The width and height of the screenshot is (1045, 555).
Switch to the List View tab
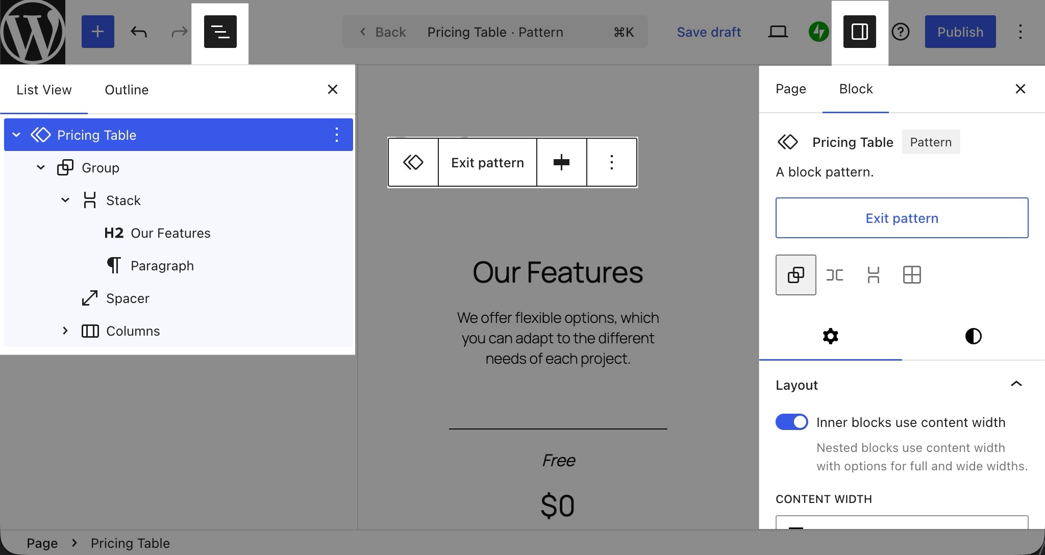(44, 90)
